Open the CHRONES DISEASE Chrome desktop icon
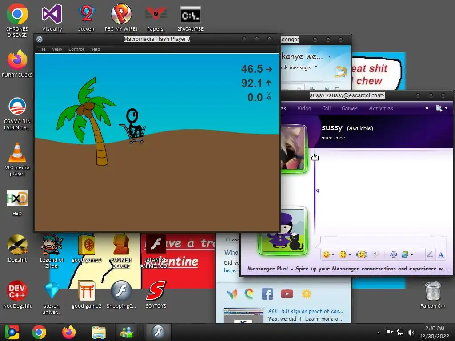455x341 pixels. 17,20
